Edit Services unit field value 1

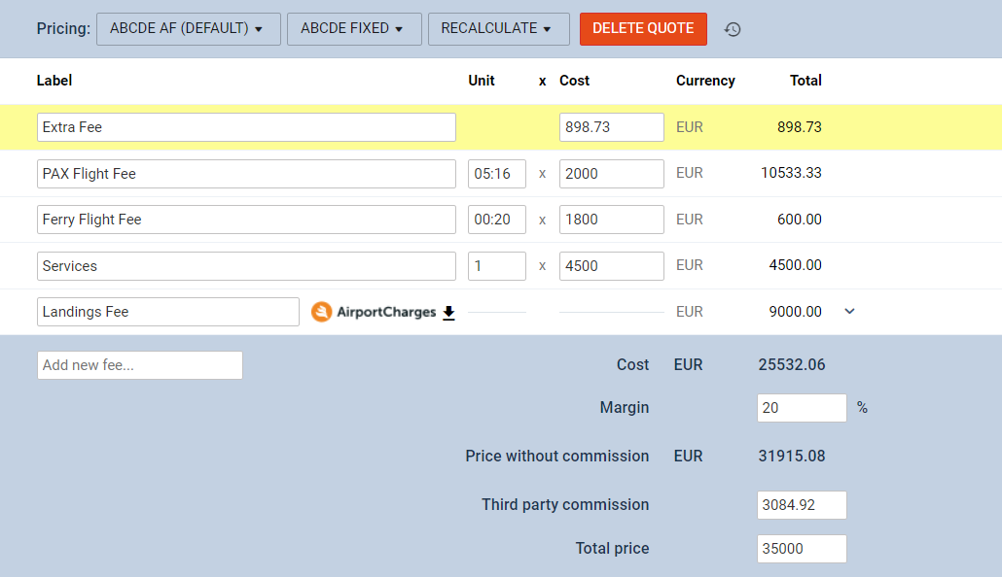496,266
